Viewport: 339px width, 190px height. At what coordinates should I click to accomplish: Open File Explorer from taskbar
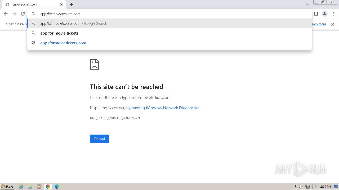click(x=30, y=187)
